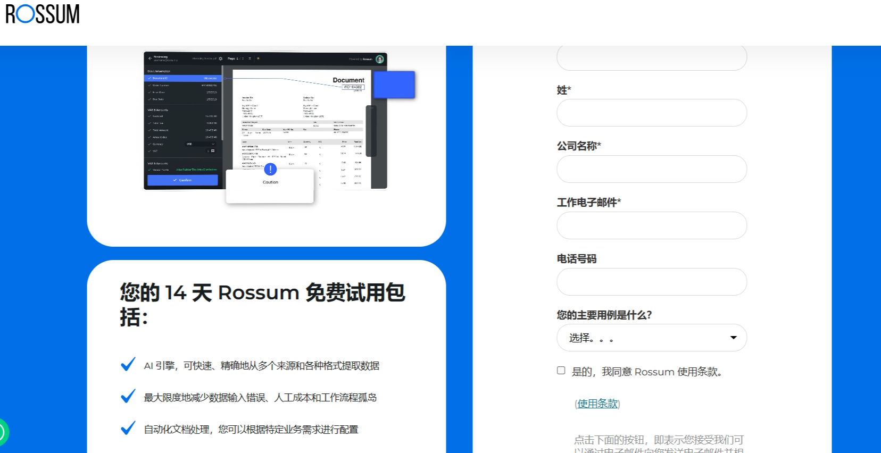Click the blue Confirm button in the illustration
The height and width of the screenshot is (453, 881).
pyautogui.click(x=182, y=180)
